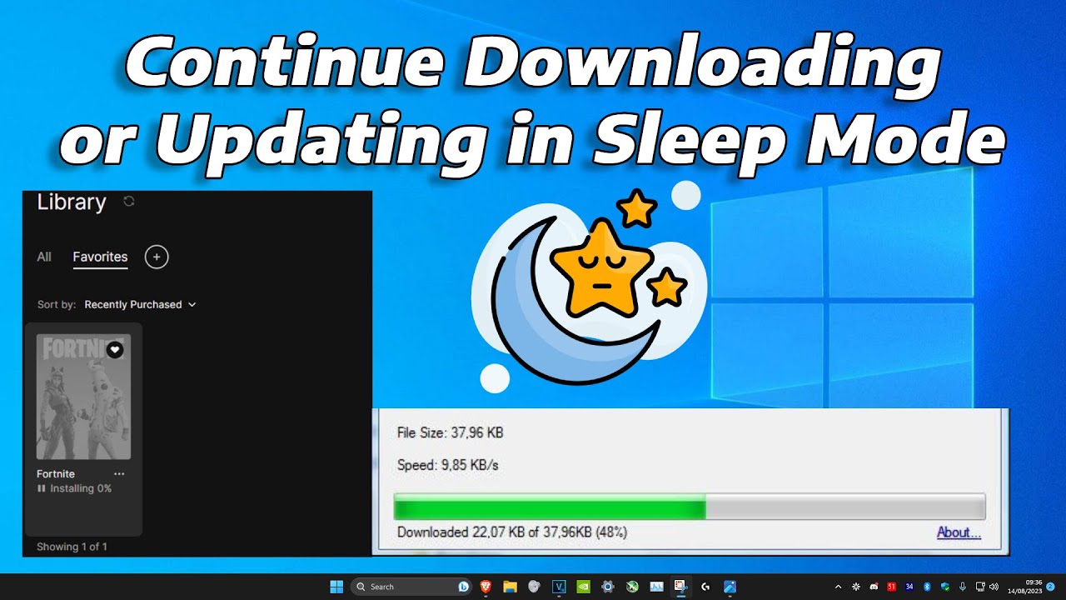The image size is (1066, 600).
Task: Open the notification badge showing 2
Action: 1050,587
